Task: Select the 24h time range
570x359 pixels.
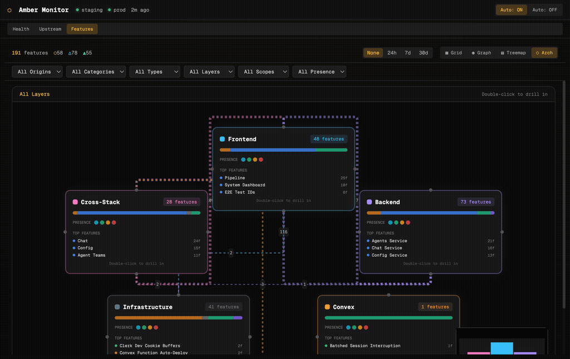Action: [392, 53]
